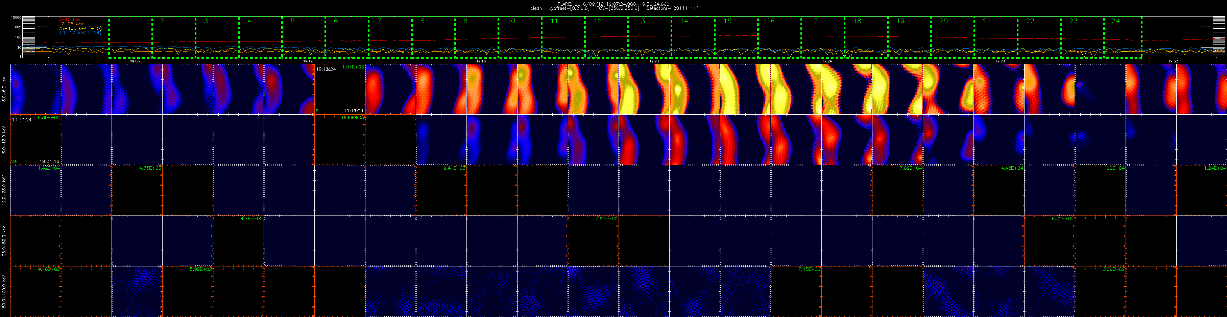1227x317 pixels.
Task: Select the interval box numbered 23
Action: pos(1082,37)
